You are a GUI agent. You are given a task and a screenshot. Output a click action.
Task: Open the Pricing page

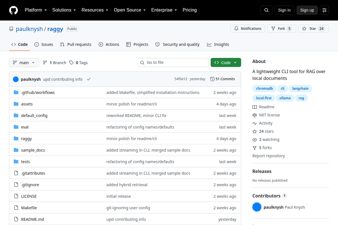tap(190, 10)
